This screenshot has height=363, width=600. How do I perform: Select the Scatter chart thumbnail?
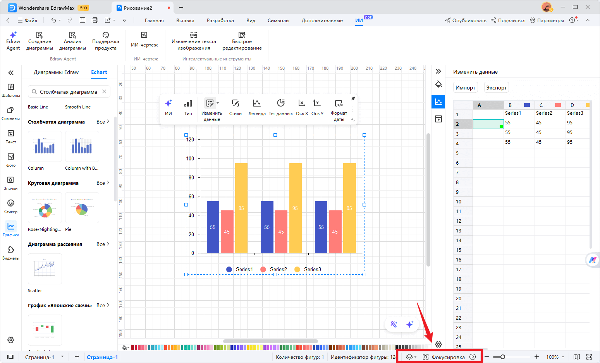click(45, 268)
